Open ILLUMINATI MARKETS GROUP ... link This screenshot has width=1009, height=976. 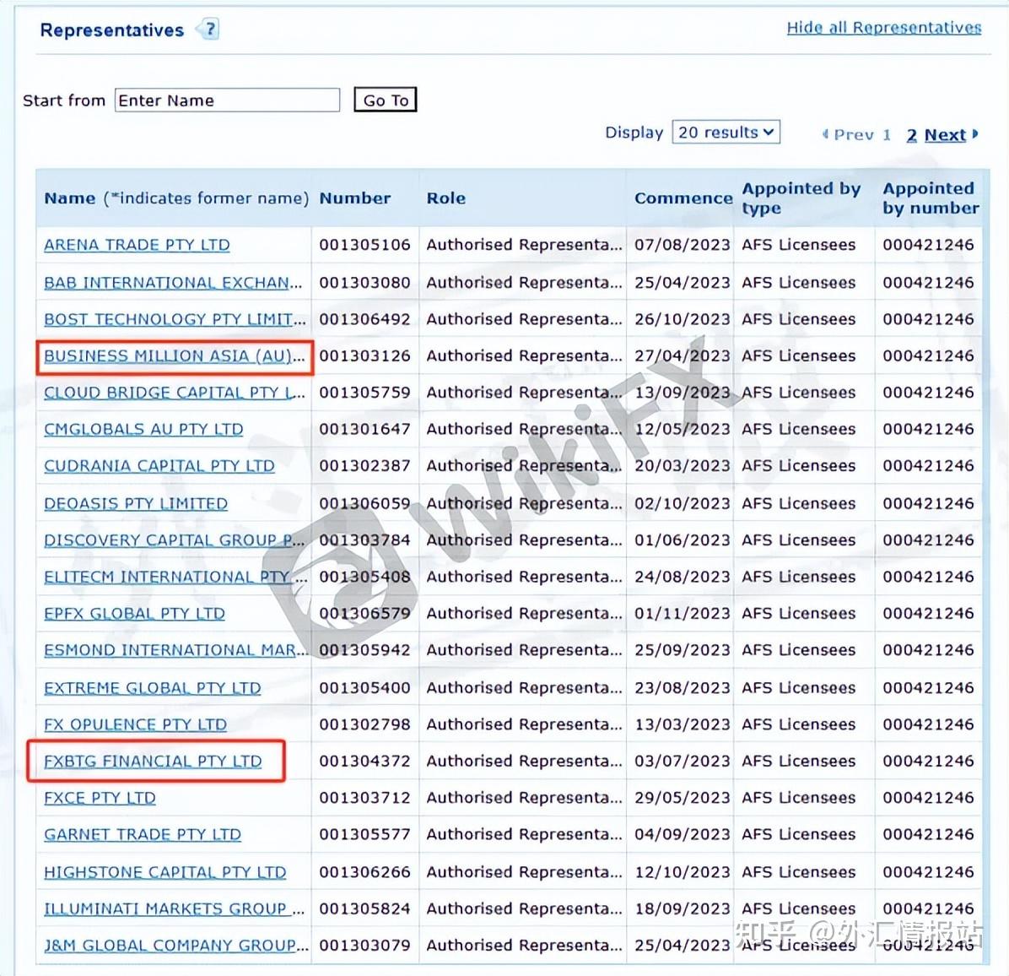[174, 909]
